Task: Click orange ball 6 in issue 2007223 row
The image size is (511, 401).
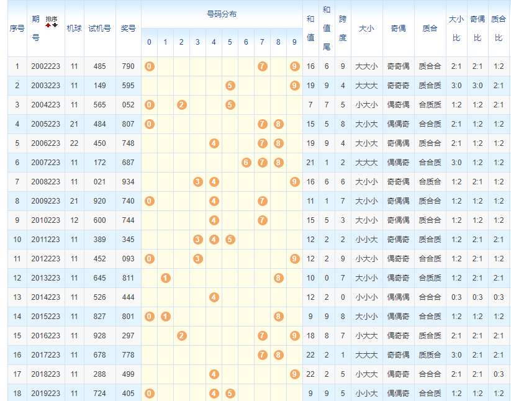Action: (x=246, y=163)
